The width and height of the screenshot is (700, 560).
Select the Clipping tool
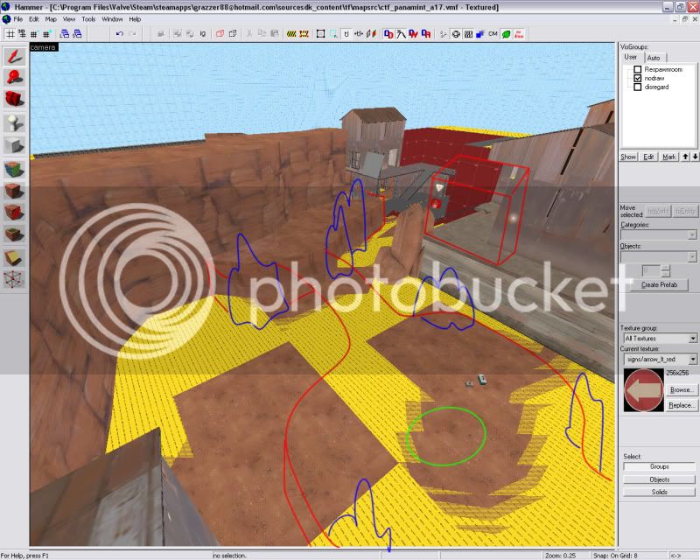[x=14, y=257]
